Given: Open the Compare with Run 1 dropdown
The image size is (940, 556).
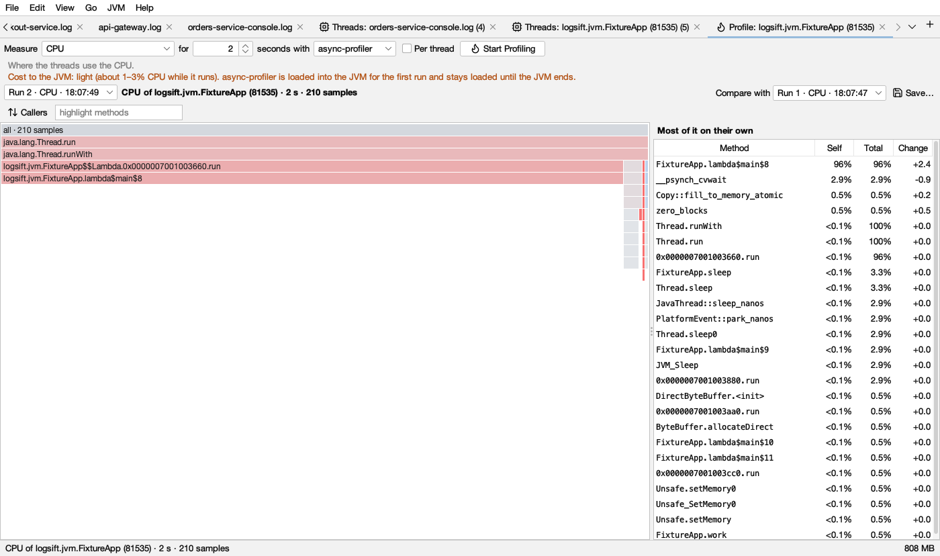Looking at the screenshot, I should click(830, 93).
